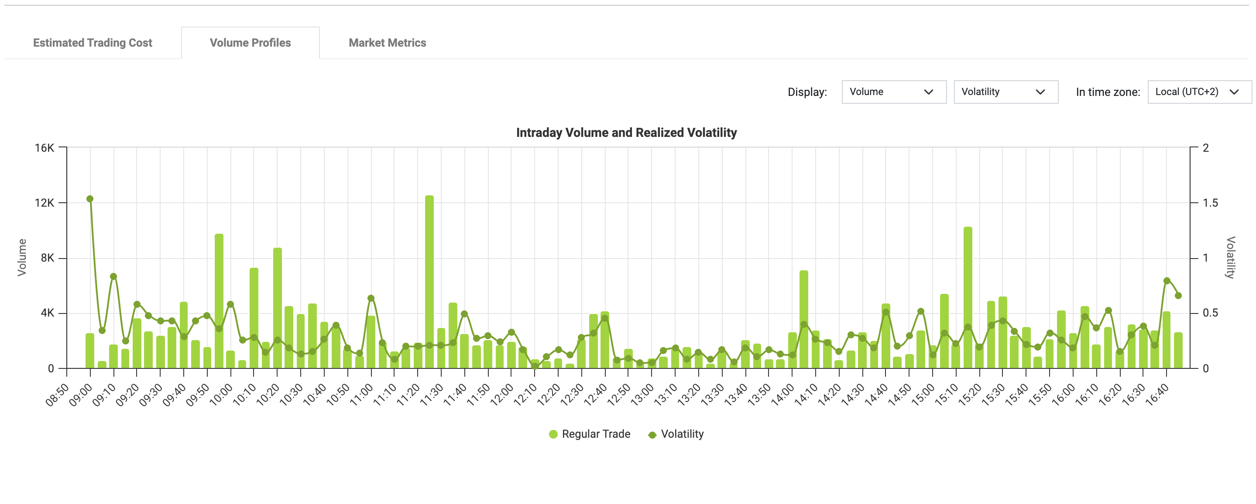The height and width of the screenshot is (504, 1256).
Task: Click the 09:00 volatility peak point
Action: click(90, 199)
